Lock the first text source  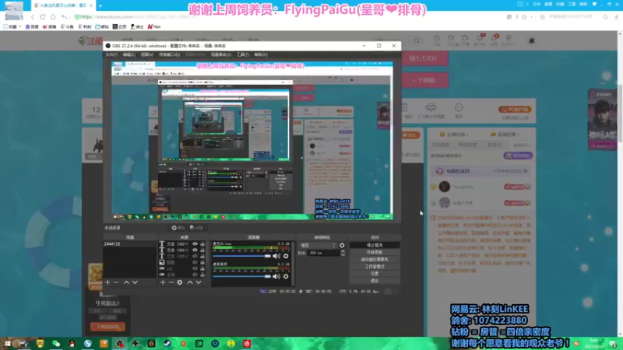202,244
